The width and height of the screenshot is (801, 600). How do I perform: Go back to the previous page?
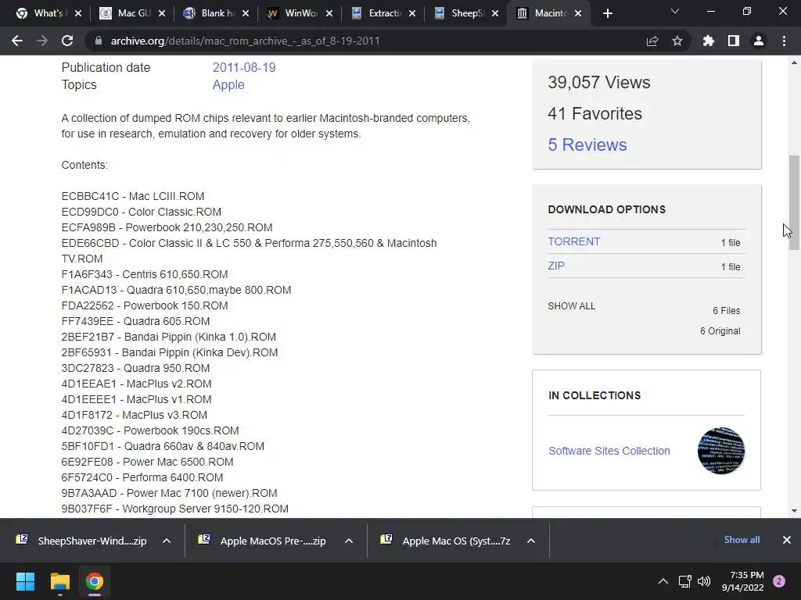17,41
